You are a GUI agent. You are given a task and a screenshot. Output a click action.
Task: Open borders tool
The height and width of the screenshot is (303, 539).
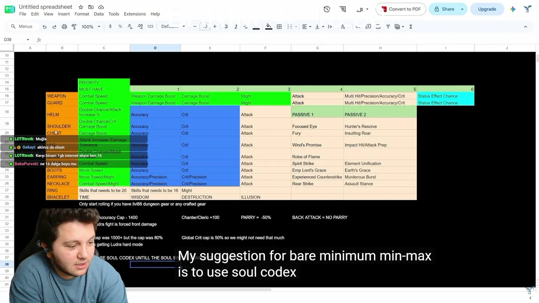point(279,27)
